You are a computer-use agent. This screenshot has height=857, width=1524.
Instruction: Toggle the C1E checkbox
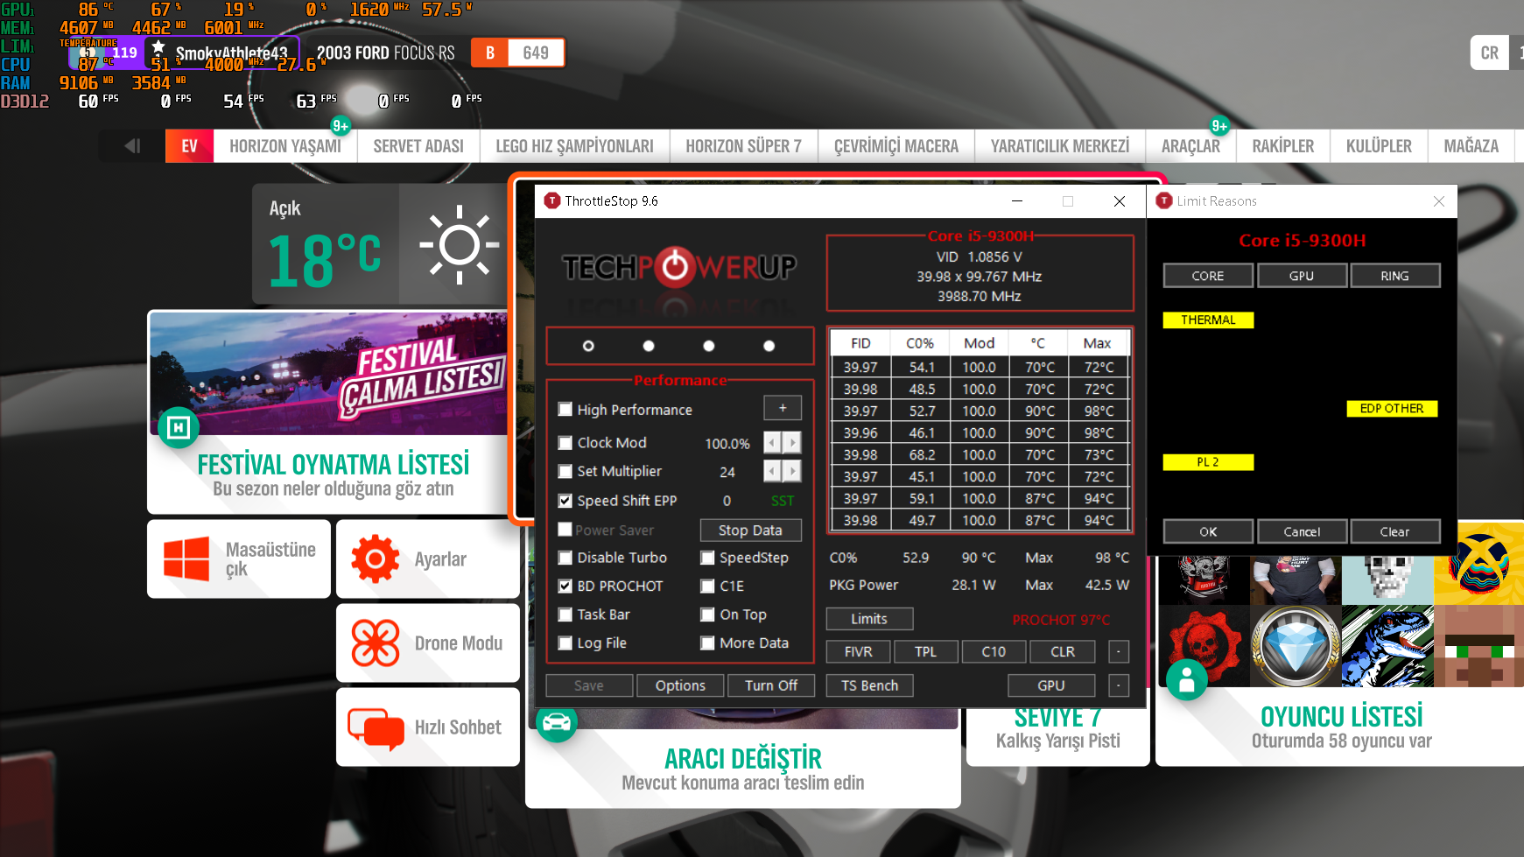[x=707, y=587]
